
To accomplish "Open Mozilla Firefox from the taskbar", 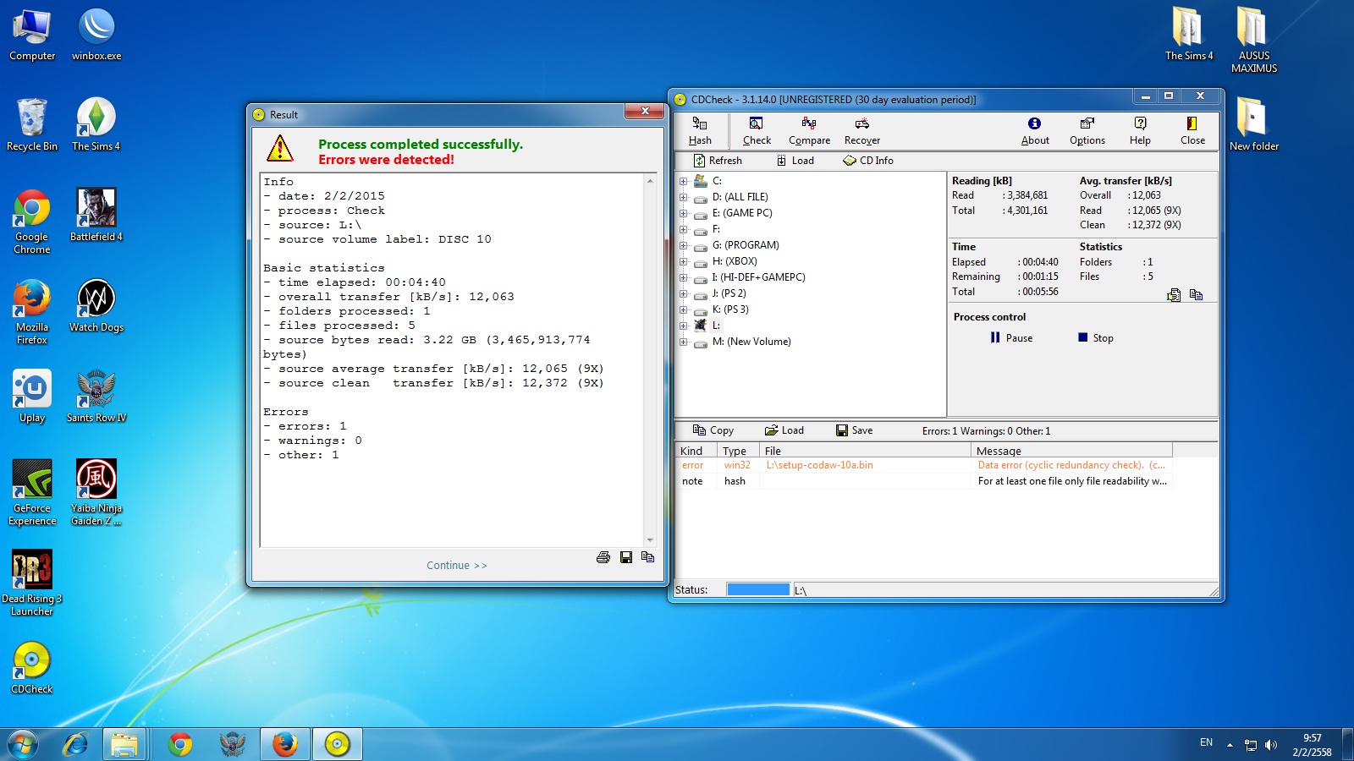I will click(285, 744).
